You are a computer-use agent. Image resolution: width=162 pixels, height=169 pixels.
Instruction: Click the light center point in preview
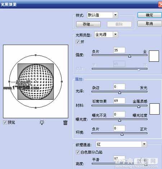coord(36,82)
